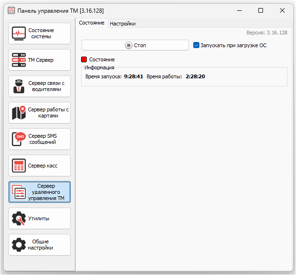The image size is (296, 275).
Task: Maximize the Панель управления ТМ window
Action: coord(261,10)
